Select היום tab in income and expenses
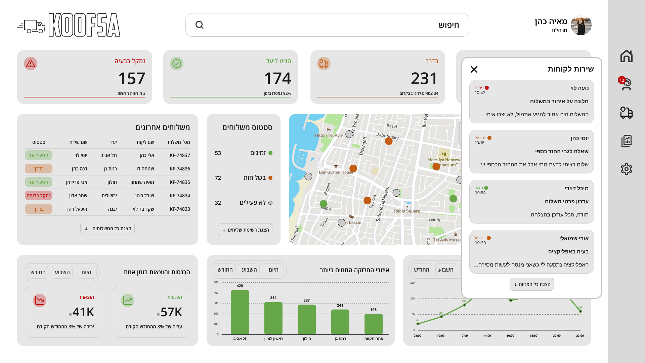 pos(86,273)
